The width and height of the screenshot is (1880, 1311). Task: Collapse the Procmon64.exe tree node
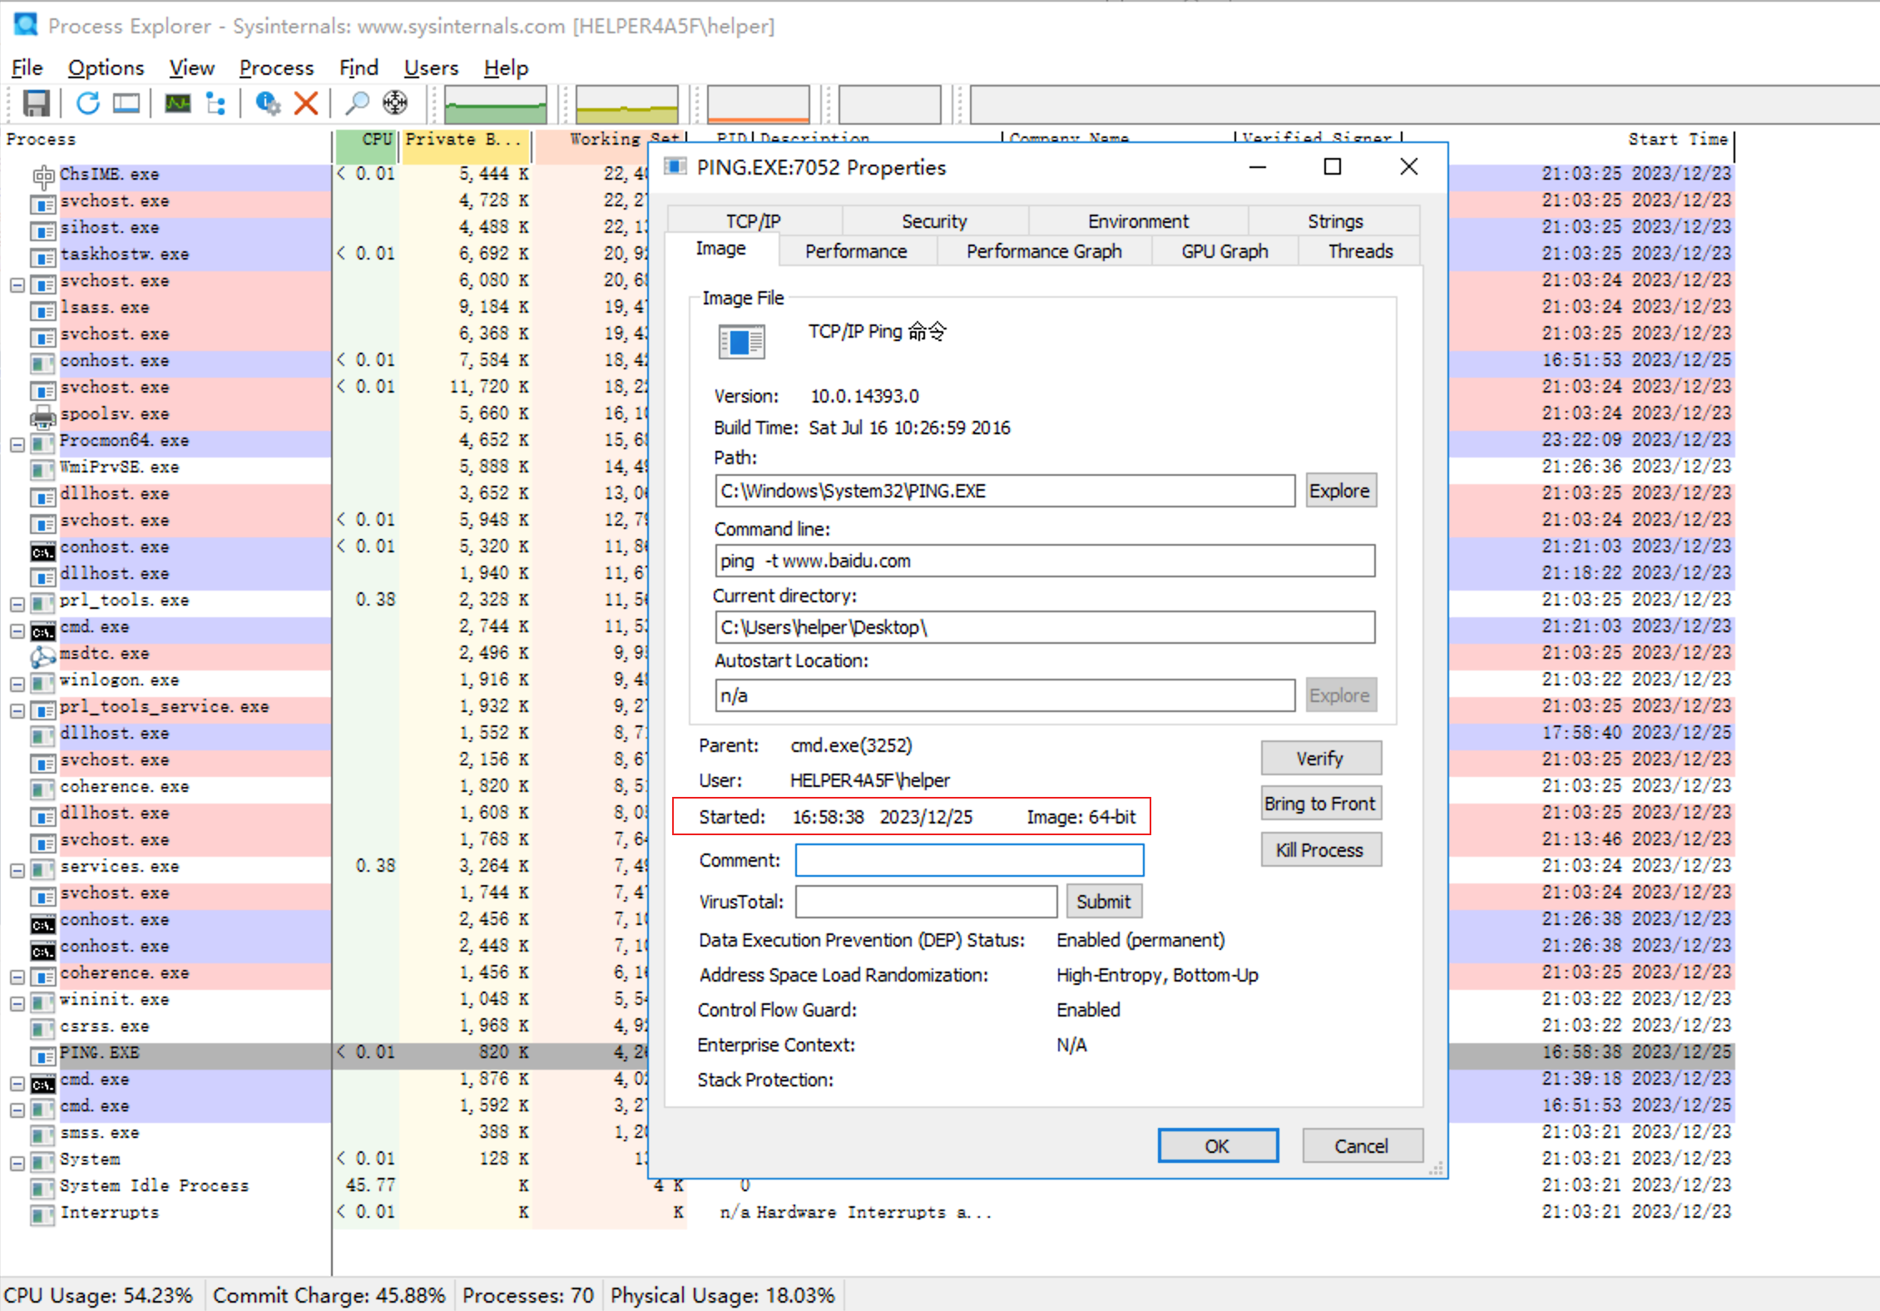pyautogui.click(x=17, y=444)
